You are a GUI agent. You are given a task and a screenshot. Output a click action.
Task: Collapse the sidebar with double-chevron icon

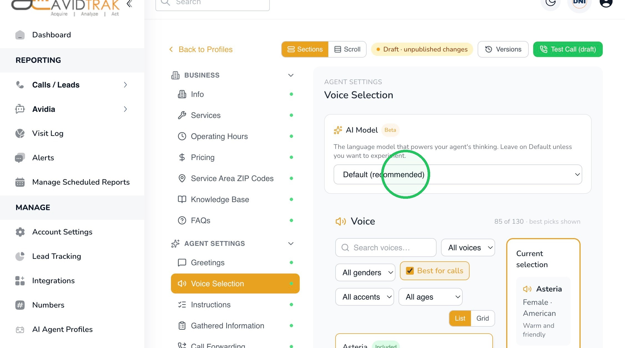point(129,4)
